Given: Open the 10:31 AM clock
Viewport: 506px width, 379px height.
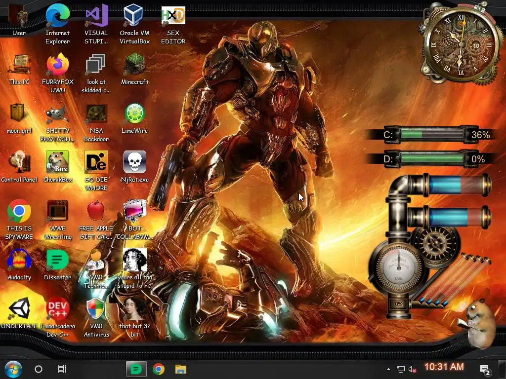Looking at the screenshot, I should 444,367.
